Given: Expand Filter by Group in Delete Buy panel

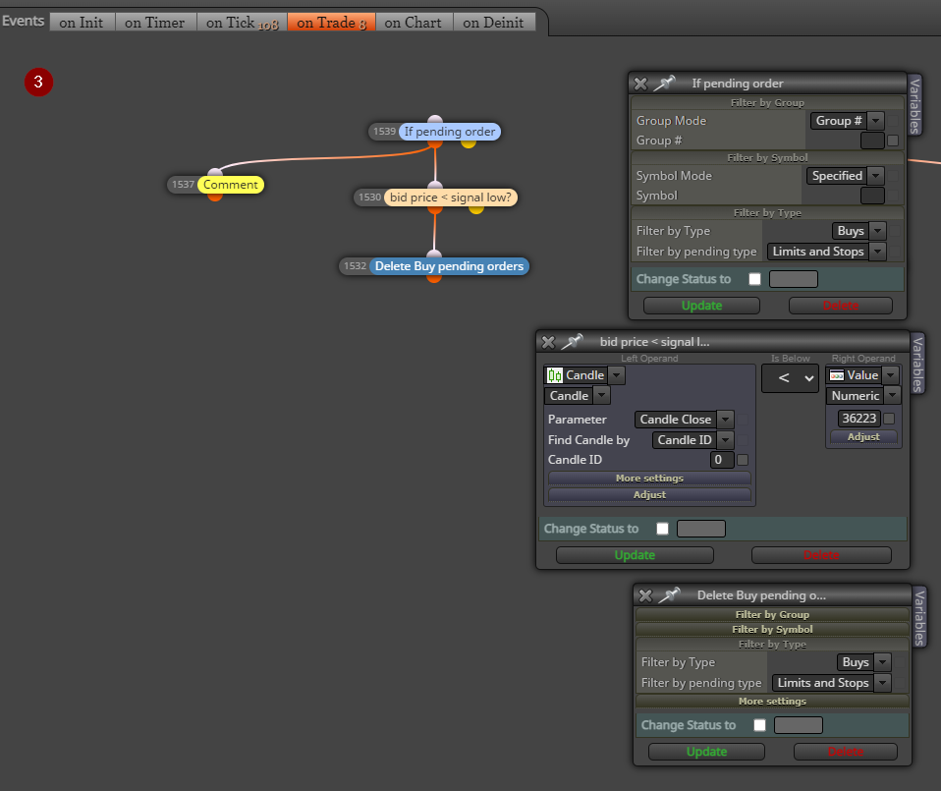Looking at the screenshot, I should pos(772,614).
